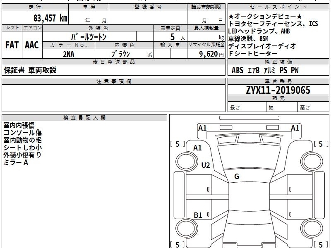The width and height of the screenshot is (331, 248).
Task: Click the 室内動物の毛 inspector note
Action: tap(23, 140)
